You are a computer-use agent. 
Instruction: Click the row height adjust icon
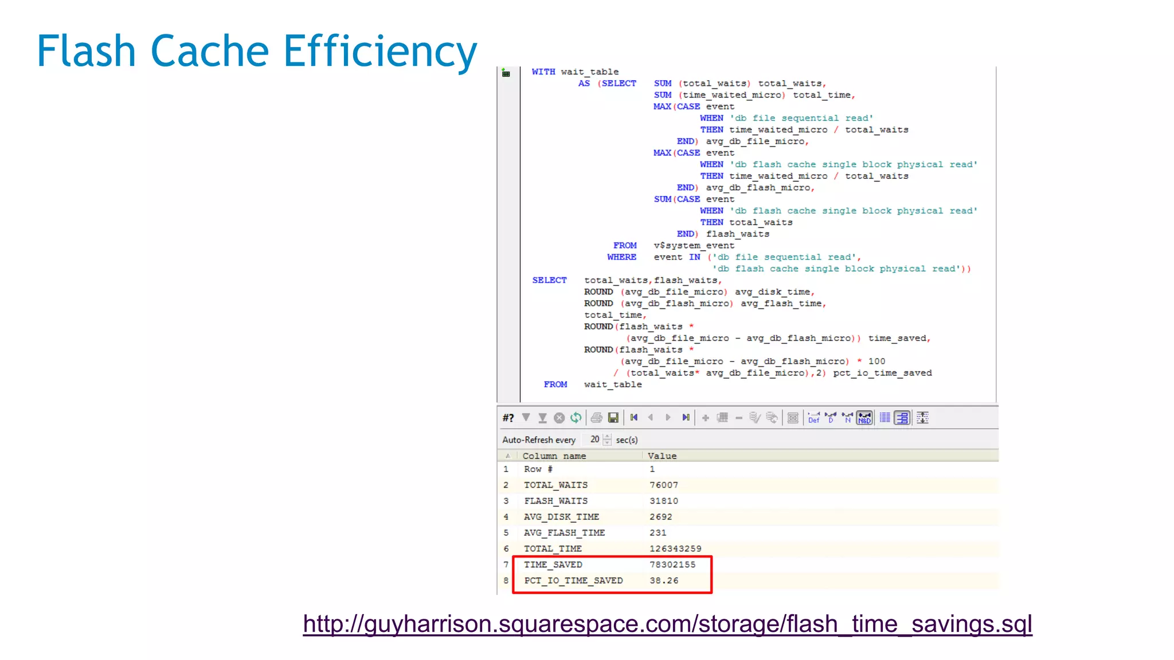(922, 418)
